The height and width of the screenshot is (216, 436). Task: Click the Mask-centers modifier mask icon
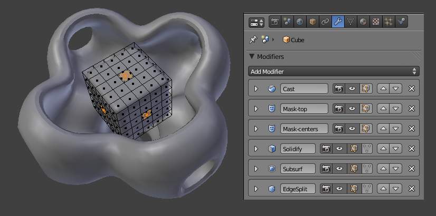point(272,129)
